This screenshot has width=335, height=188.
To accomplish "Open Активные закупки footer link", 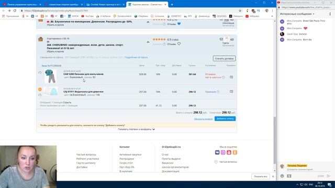I will coord(130,155).
